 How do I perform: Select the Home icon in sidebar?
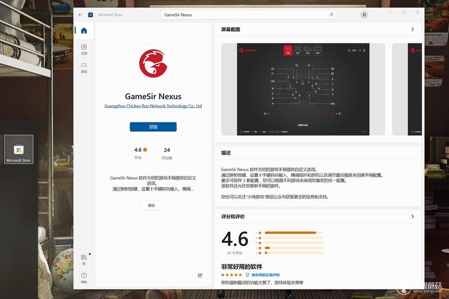coord(84,30)
